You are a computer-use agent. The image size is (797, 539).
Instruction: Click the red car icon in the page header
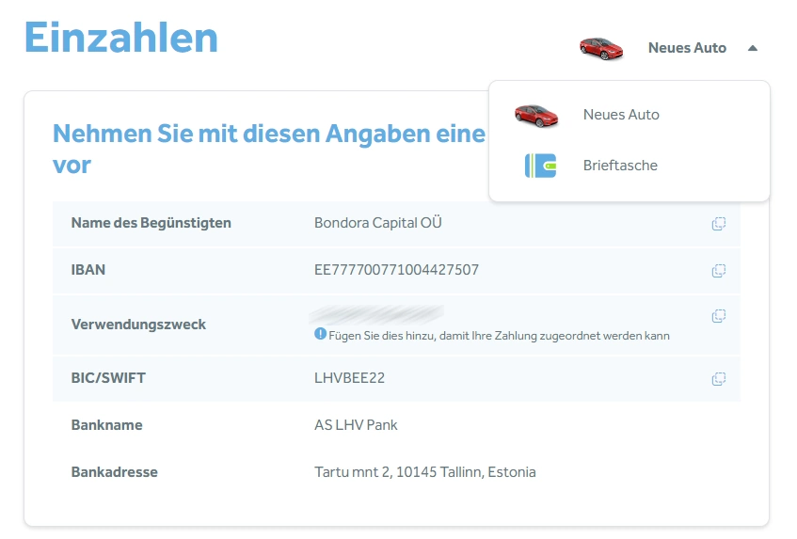[x=601, y=48]
